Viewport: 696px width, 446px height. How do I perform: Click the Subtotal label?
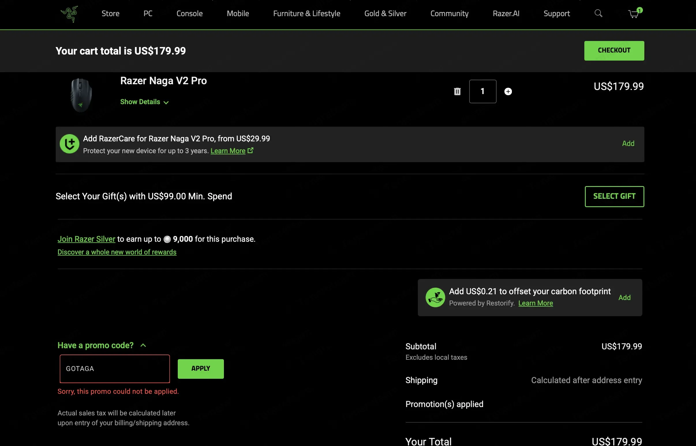point(420,346)
